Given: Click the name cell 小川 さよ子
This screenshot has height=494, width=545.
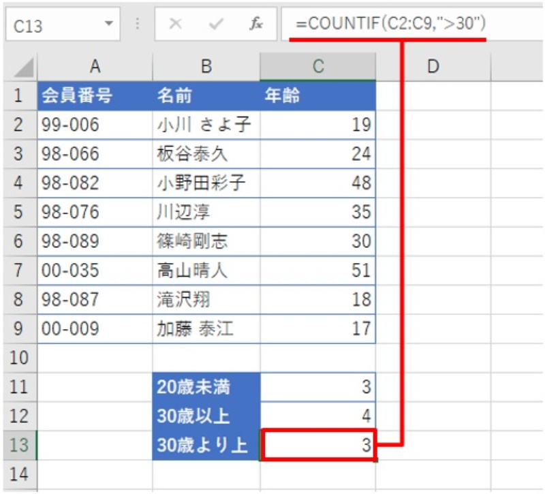Looking at the screenshot, I should click(206, 125).
